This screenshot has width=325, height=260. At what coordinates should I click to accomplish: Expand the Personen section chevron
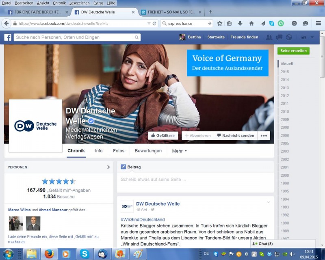[x=108, y=167]
